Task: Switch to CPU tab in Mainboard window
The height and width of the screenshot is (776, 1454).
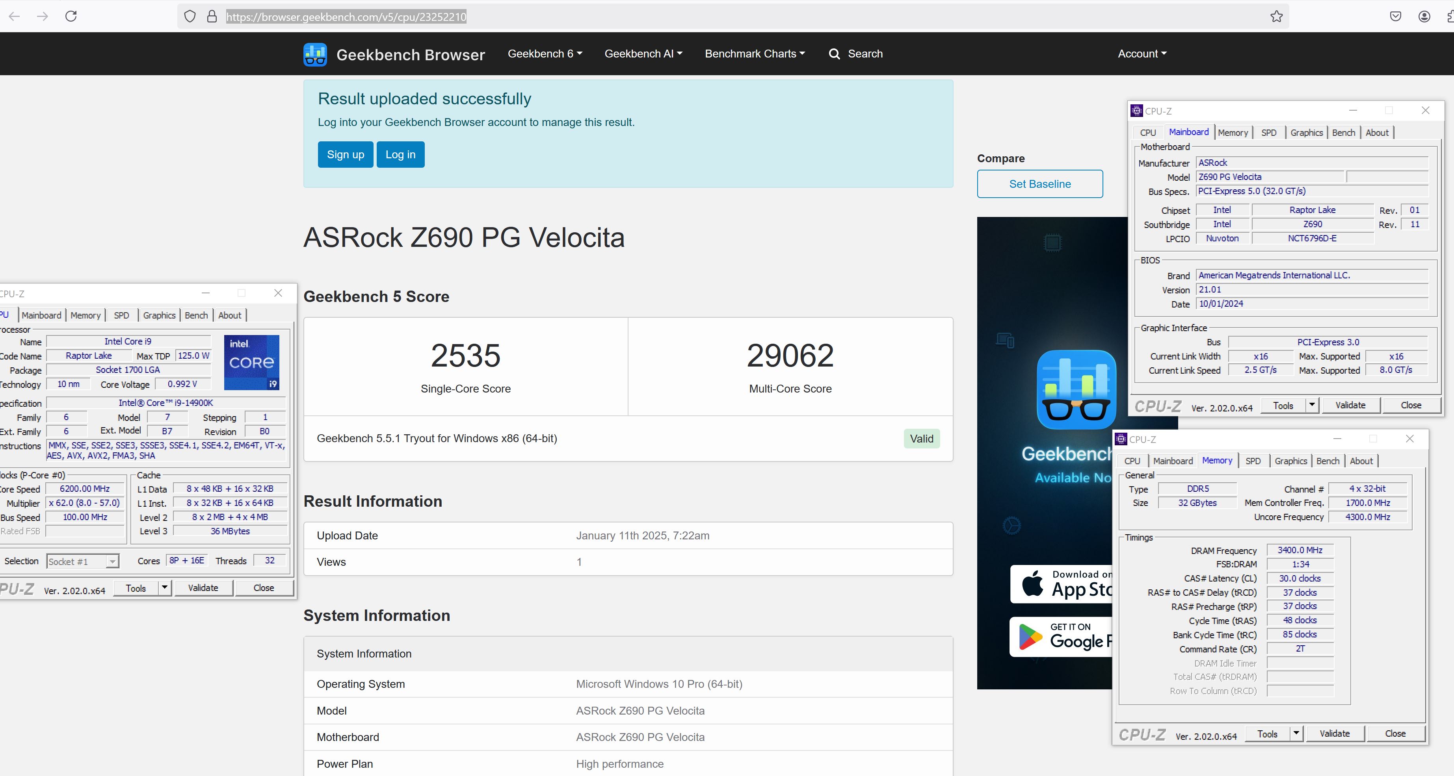Action: [1147, 133]
